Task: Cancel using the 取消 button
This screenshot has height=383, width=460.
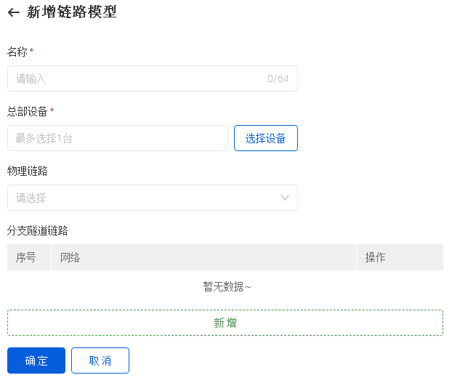Action: click(x=100, y=360)
